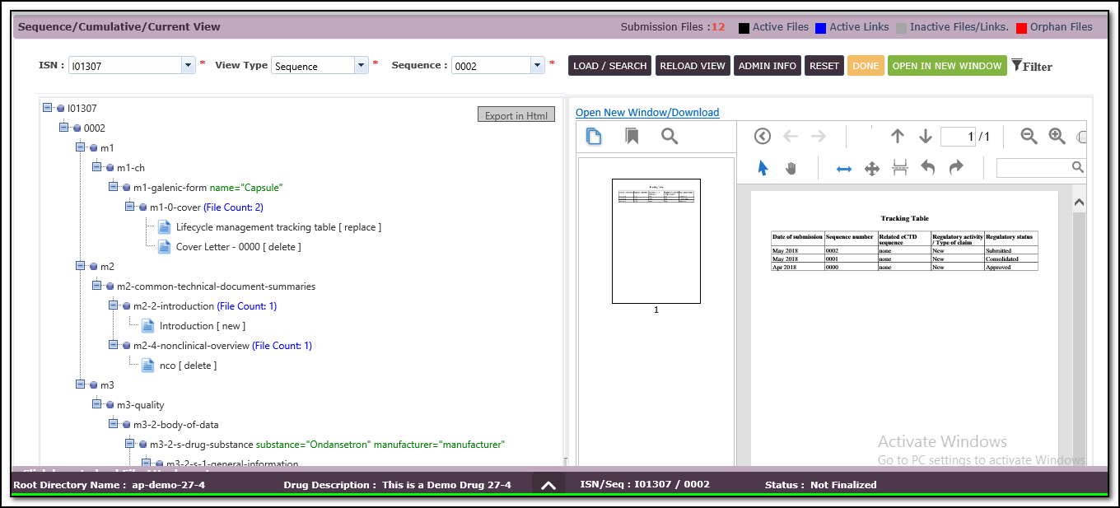Viewport: 1120px width, 508px height.
Task: Rotate the page counterclockwise
Action: pos(928,168)
